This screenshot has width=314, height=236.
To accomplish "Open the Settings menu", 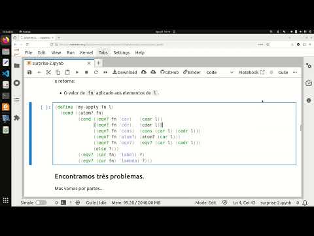I will click(122, 52).
